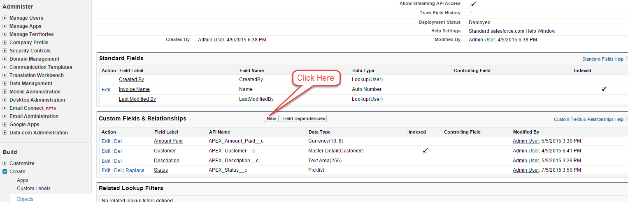
Task: Delete the Amount Paid custom field
Action: pos(118,141)
